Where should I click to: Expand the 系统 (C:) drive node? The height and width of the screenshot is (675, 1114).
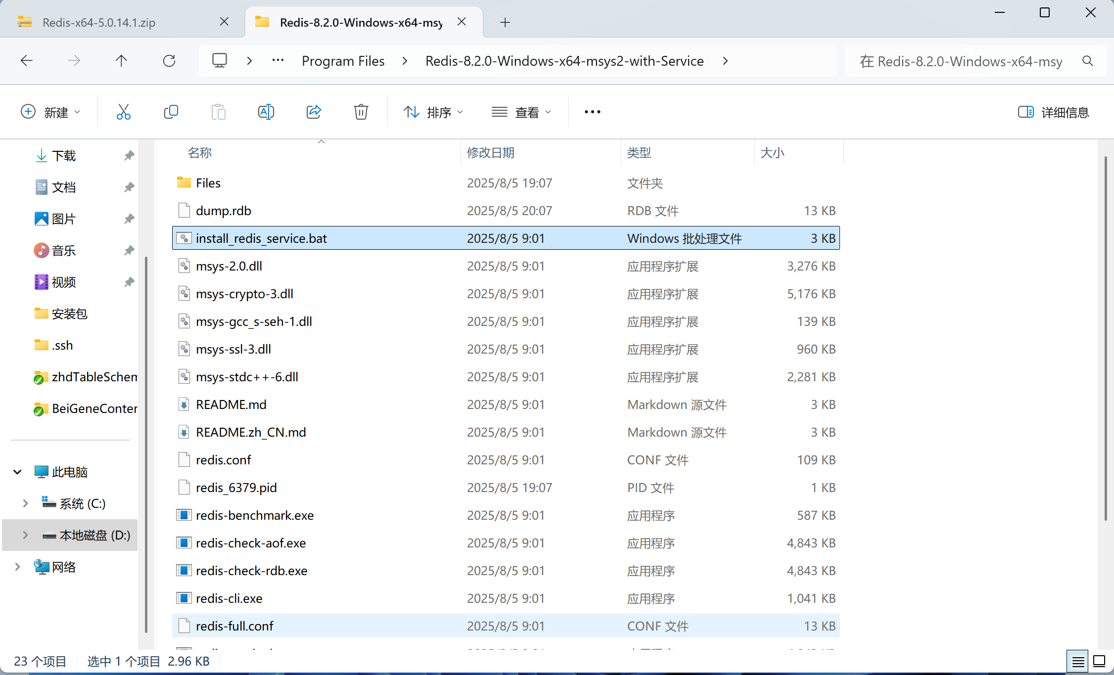(25, 503)
